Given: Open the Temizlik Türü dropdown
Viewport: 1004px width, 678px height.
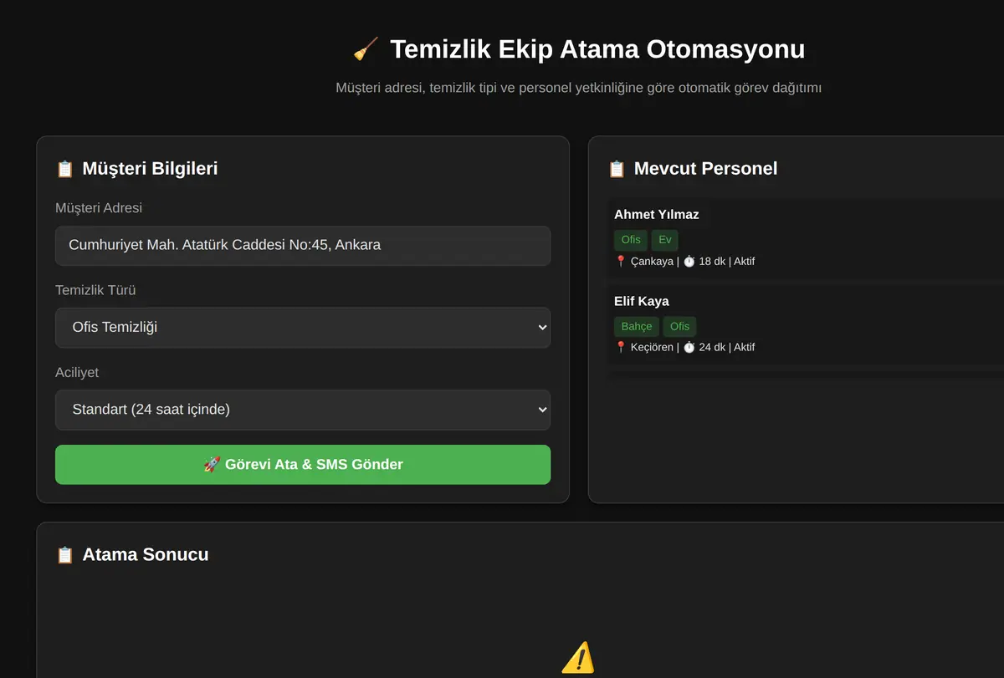Looking at the screenshot, I should pos(303,328).
